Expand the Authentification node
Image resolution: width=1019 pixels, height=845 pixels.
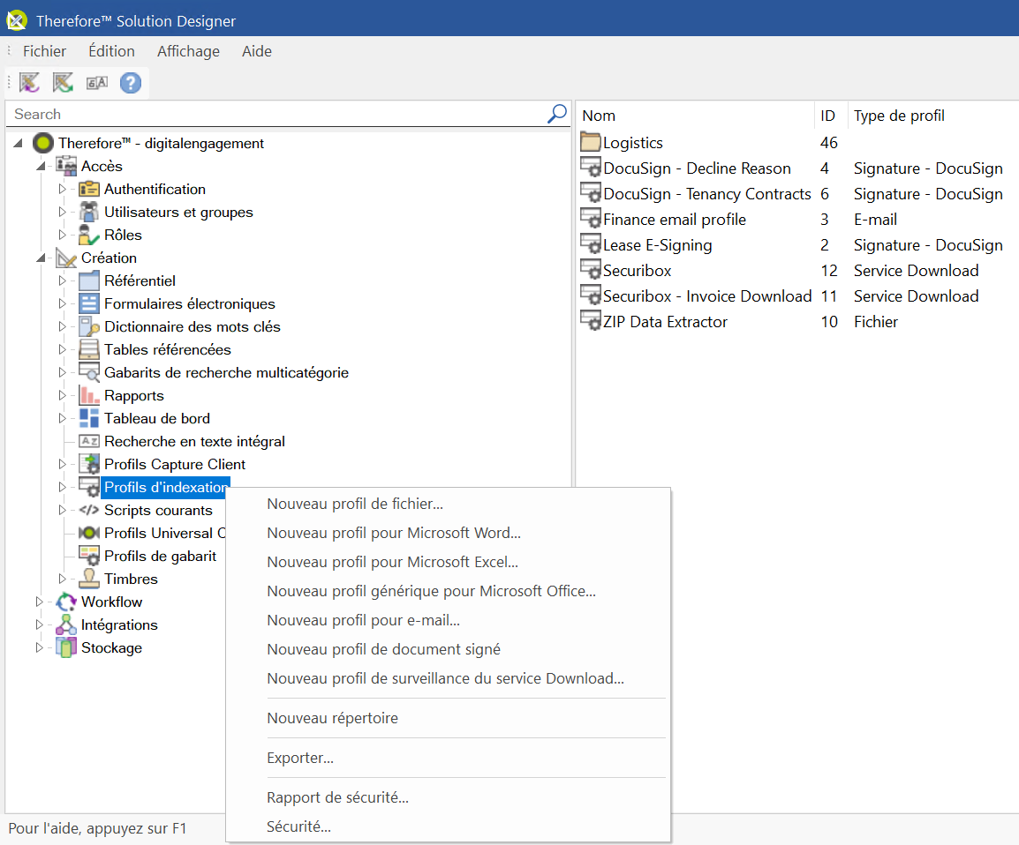(63, 189)
